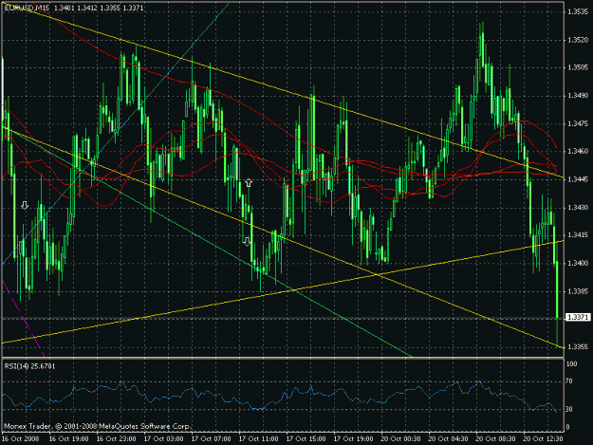The width and height of the screenshot is (593, 445).
Task: Click the RSI scale level 70
Action: (569, 381)
